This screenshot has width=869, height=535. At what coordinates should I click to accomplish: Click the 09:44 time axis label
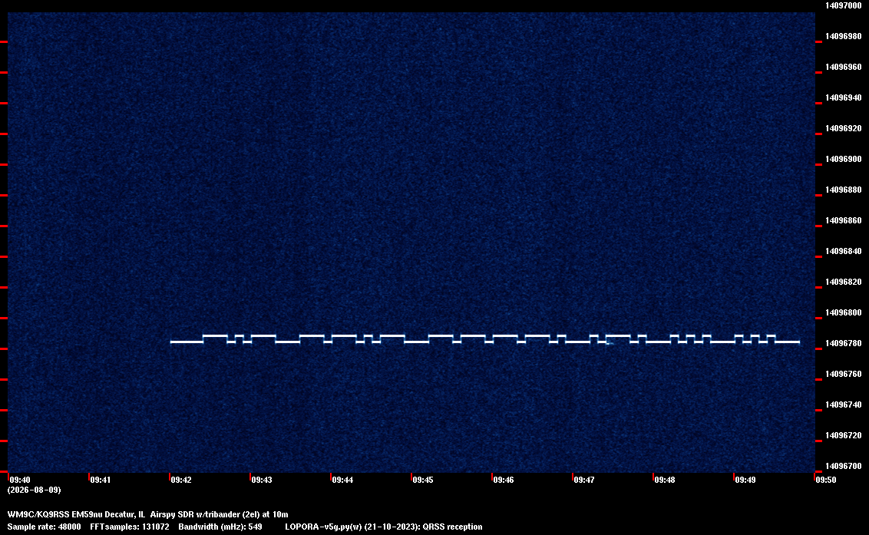[x=342, y=480]
